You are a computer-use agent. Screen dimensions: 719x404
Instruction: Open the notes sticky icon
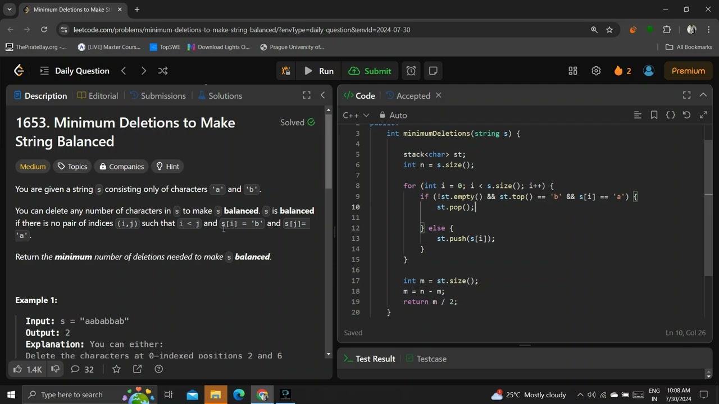pos(433,71)
